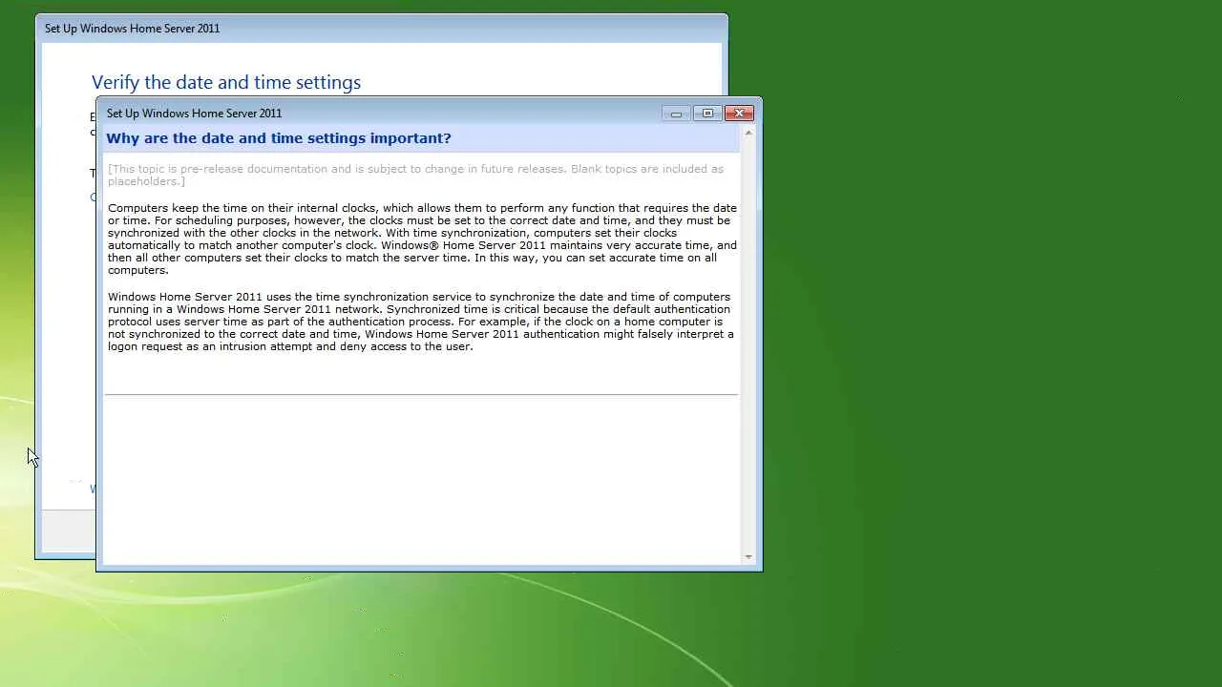
Task: Minimize the front help window
Action: (676, 114)
